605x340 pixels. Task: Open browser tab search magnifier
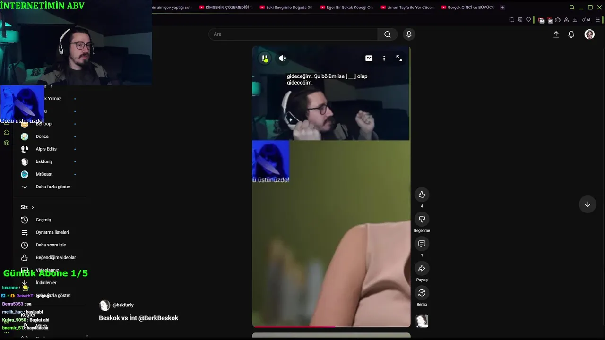click(572, 8)
